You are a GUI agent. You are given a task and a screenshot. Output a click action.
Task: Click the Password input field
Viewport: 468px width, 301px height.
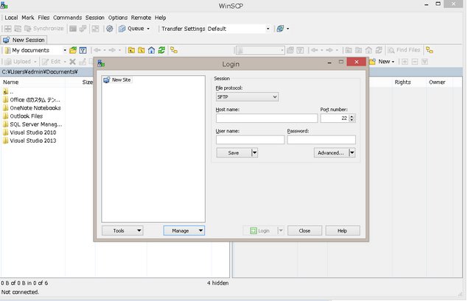point(321,140)
